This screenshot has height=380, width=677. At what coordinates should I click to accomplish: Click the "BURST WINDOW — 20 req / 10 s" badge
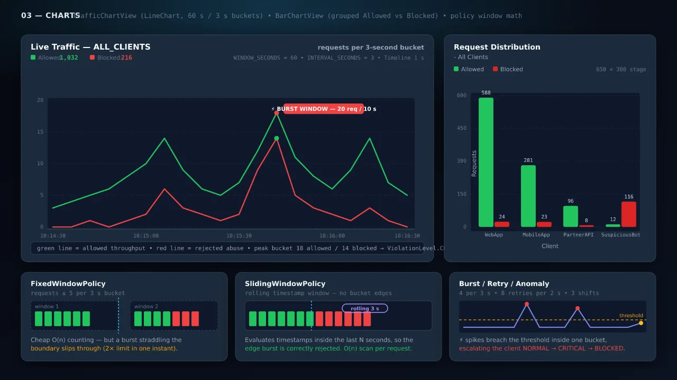coord(324,109)
